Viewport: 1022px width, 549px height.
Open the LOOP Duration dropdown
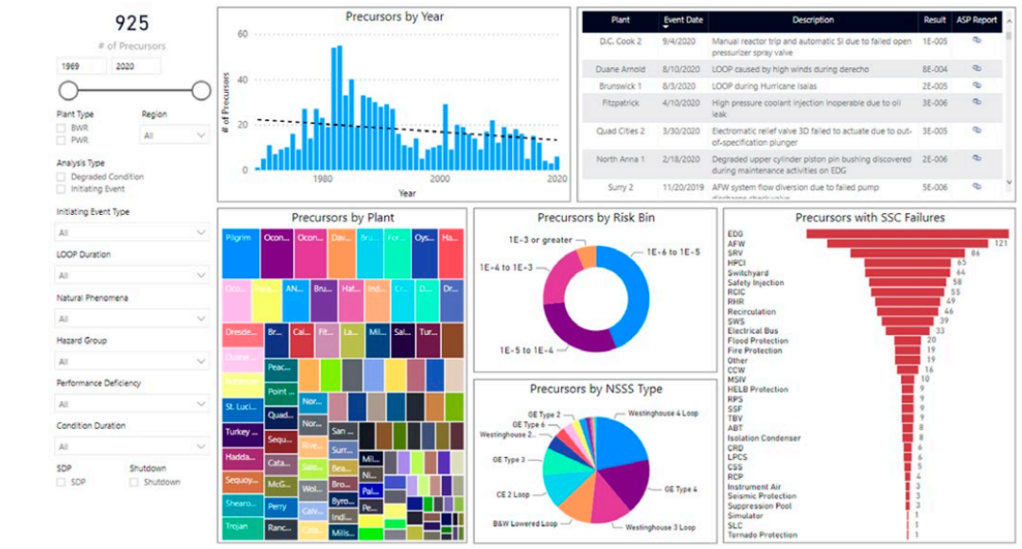coord(132,275)
